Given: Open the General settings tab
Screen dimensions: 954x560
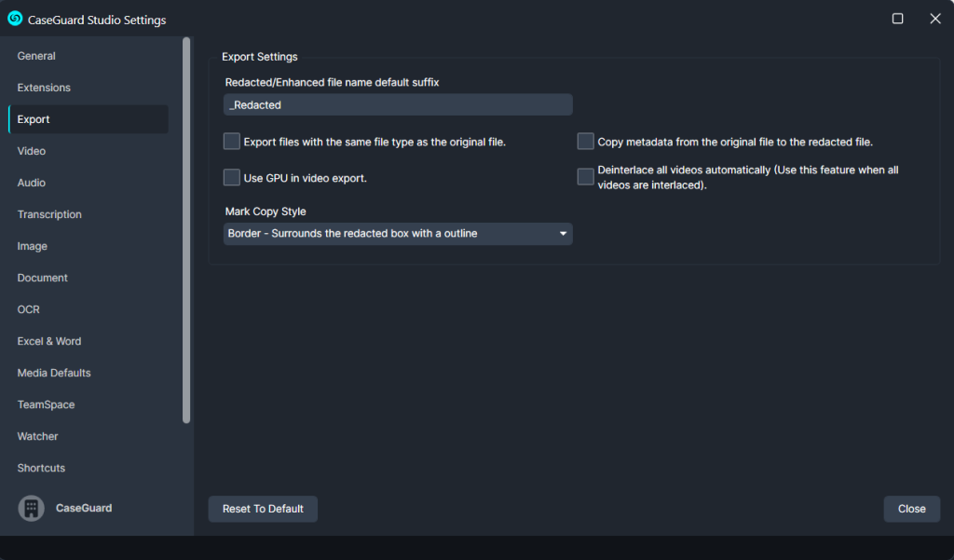Looking at the screenshot, I should click(36, 56).
